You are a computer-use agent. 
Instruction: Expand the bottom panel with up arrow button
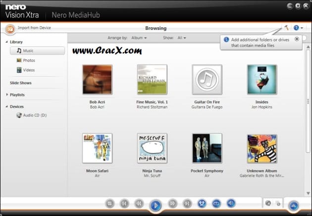pos(294,206)
